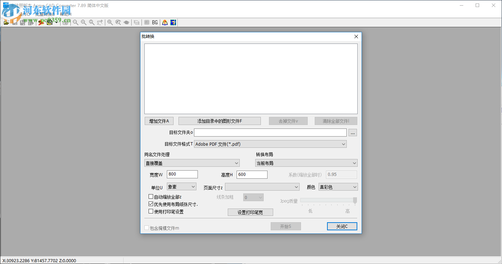Click the Zoom In magnifier icon
This screenshot has width=502, height=264.
click(83, 22)
